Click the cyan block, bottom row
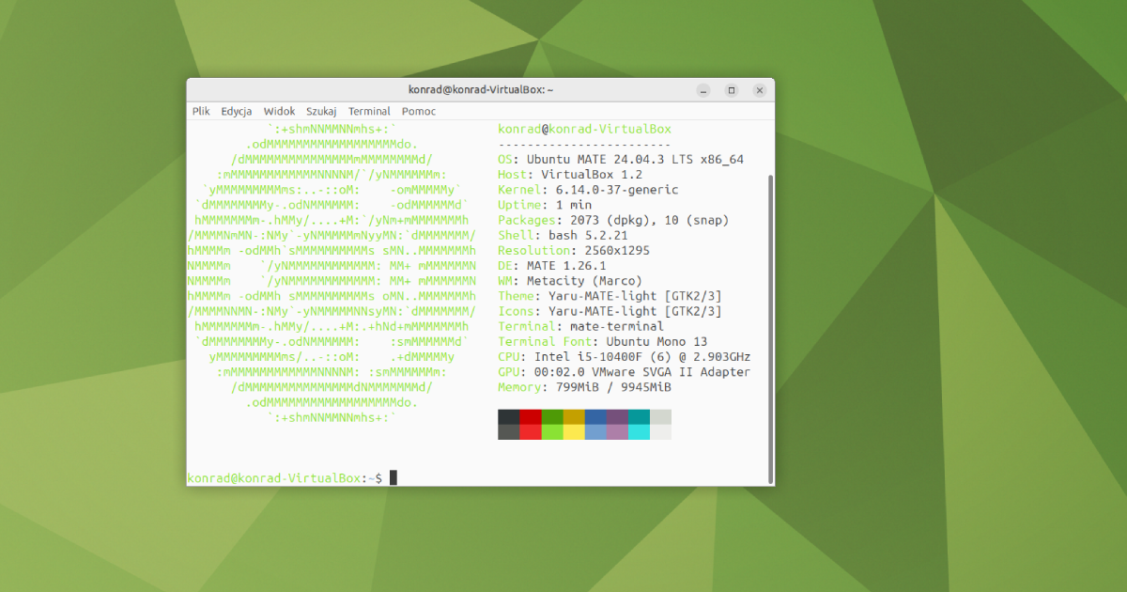1127x592 pixels. (x=639, y=432)
